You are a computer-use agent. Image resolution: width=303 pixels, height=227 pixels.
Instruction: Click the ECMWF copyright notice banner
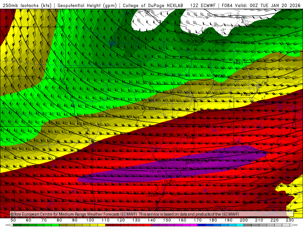(152, 214)
